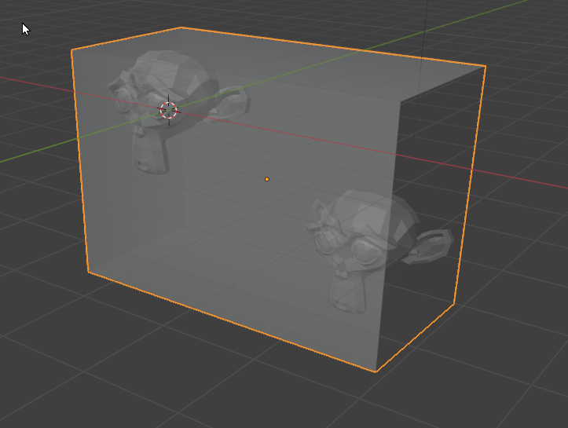Click the cube's bottom-right rear corner
The height and width of the screenshot is (428, 568).
pyautogui.click(x=456, y=303)
